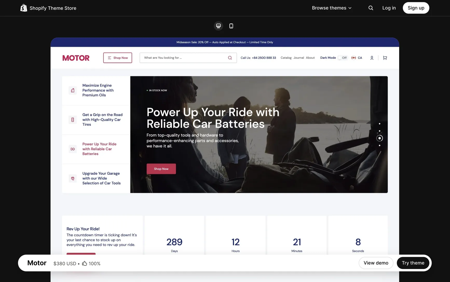This screenshot has height=282, width=450.
Task: Click the hamburger icon in Shop Now button
Action: [109, 58]
